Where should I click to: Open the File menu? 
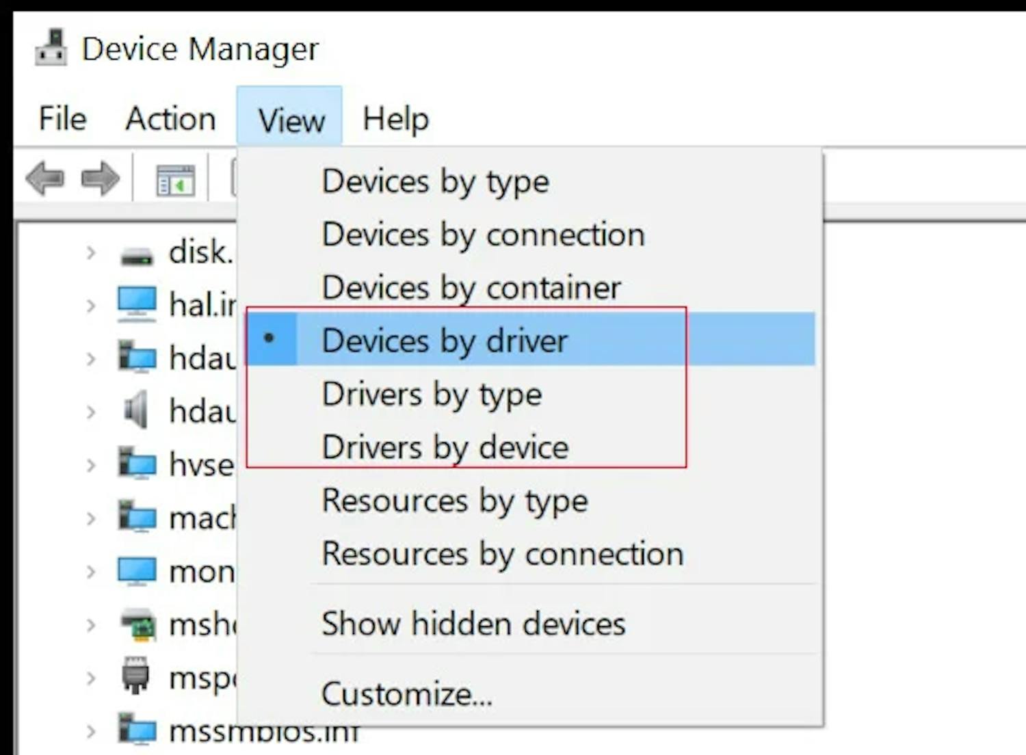(60, 118)
